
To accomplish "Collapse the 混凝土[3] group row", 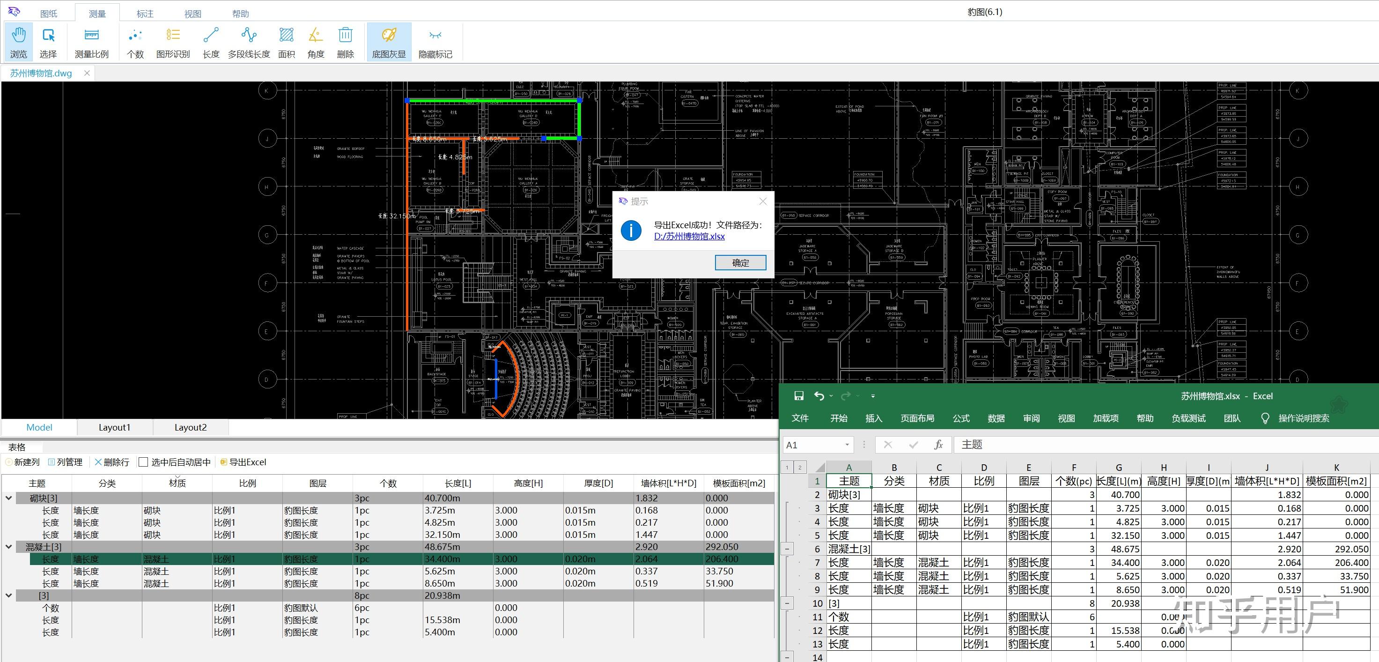I will pyautogui.click(x=9, y=547).
